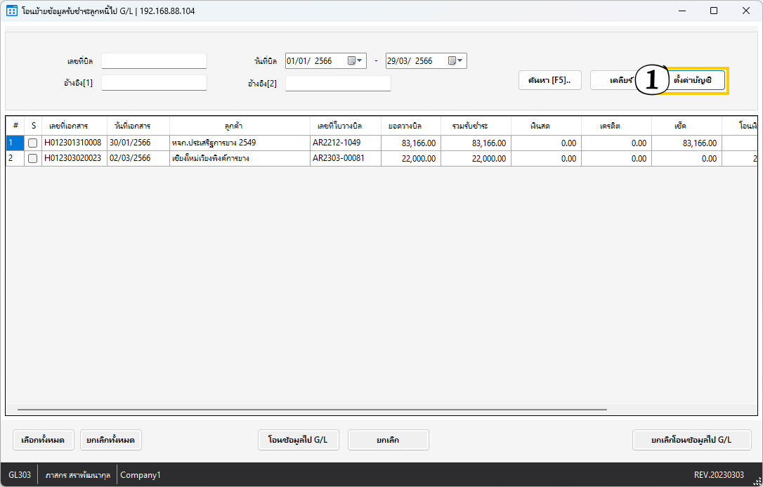Expand the start date dropdown arrow
This screenshot has height=487, width=763.
coord(360,61)
